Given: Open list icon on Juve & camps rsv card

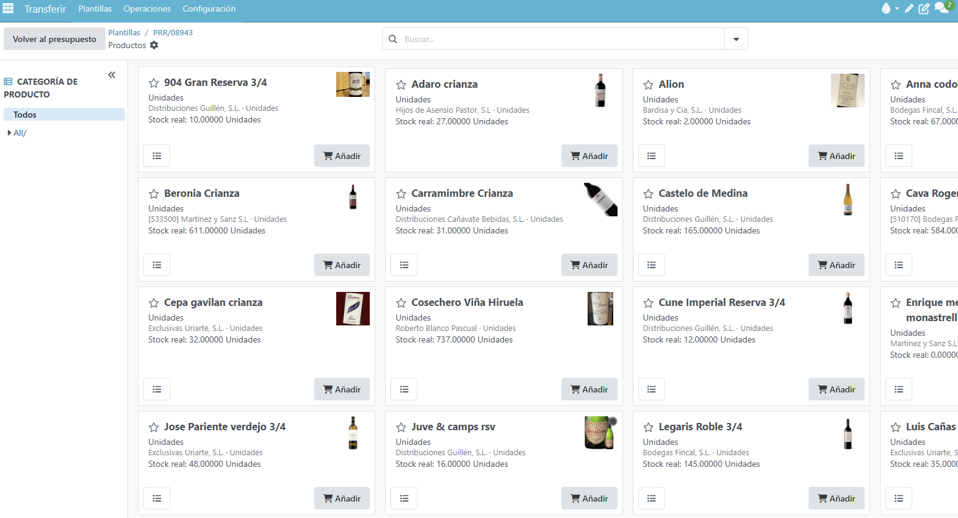Looking at the screenshot, I should pyautogui.click(x=404, y=498).
